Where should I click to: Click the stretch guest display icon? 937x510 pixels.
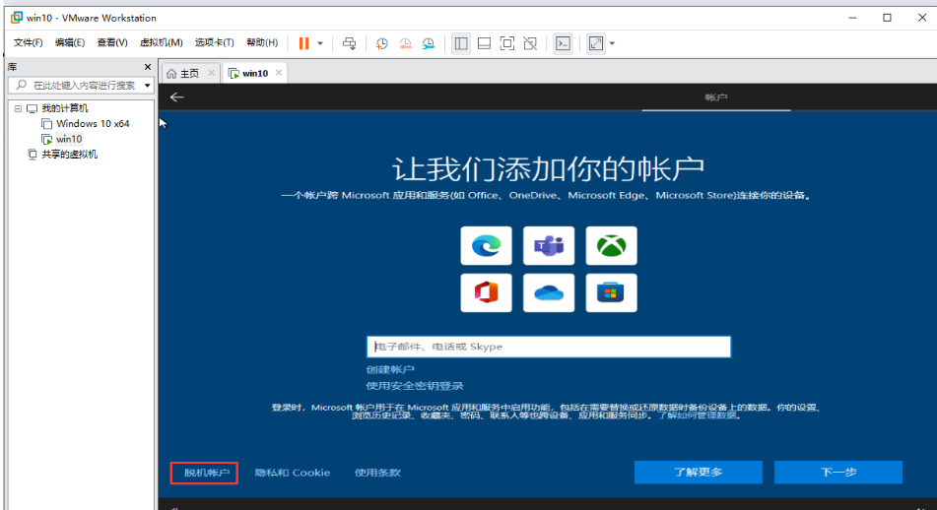(x=596, y=43)
